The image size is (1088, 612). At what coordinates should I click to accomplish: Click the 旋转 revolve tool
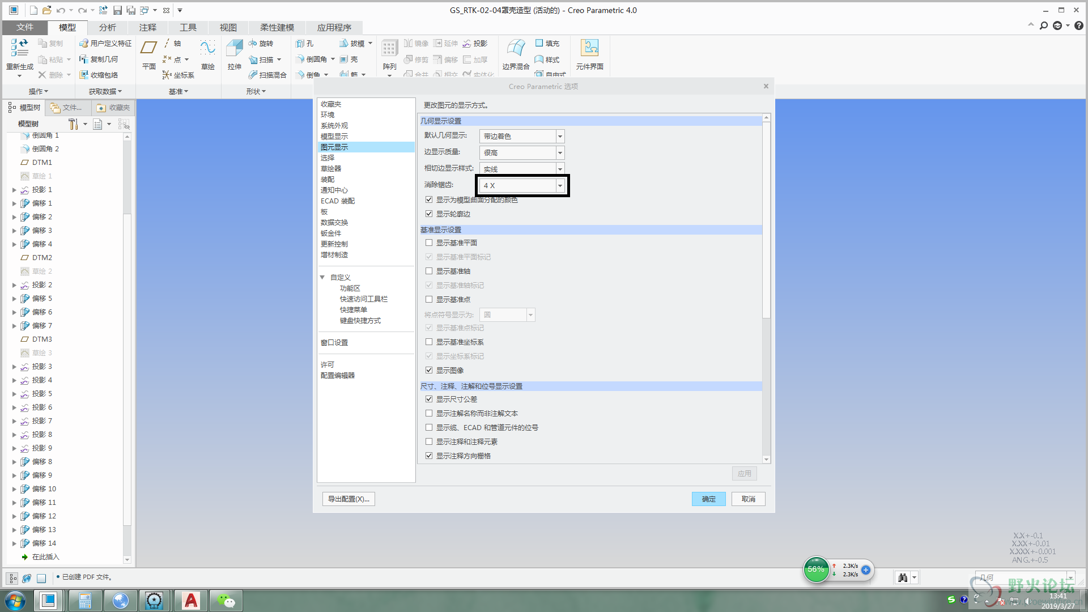261,43
